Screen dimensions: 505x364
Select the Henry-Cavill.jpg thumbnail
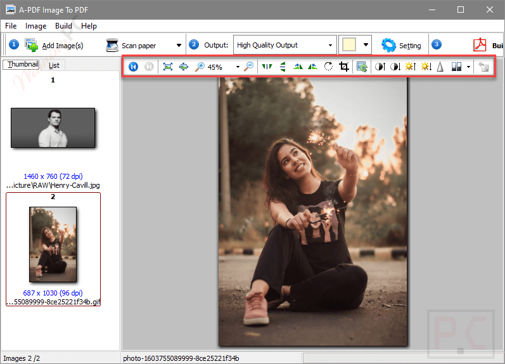[53, 127]
